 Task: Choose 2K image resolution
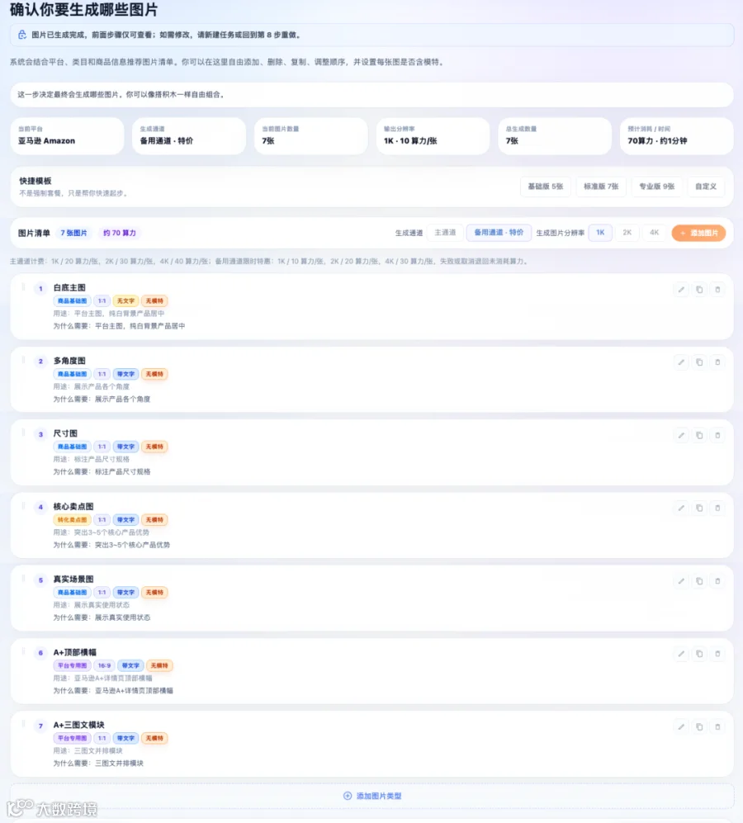(x=627, y=233)
